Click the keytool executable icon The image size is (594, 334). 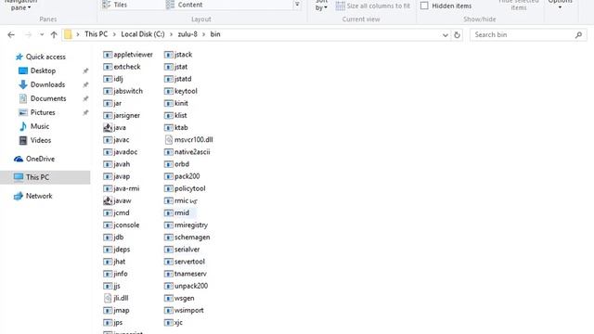point(169,91)
